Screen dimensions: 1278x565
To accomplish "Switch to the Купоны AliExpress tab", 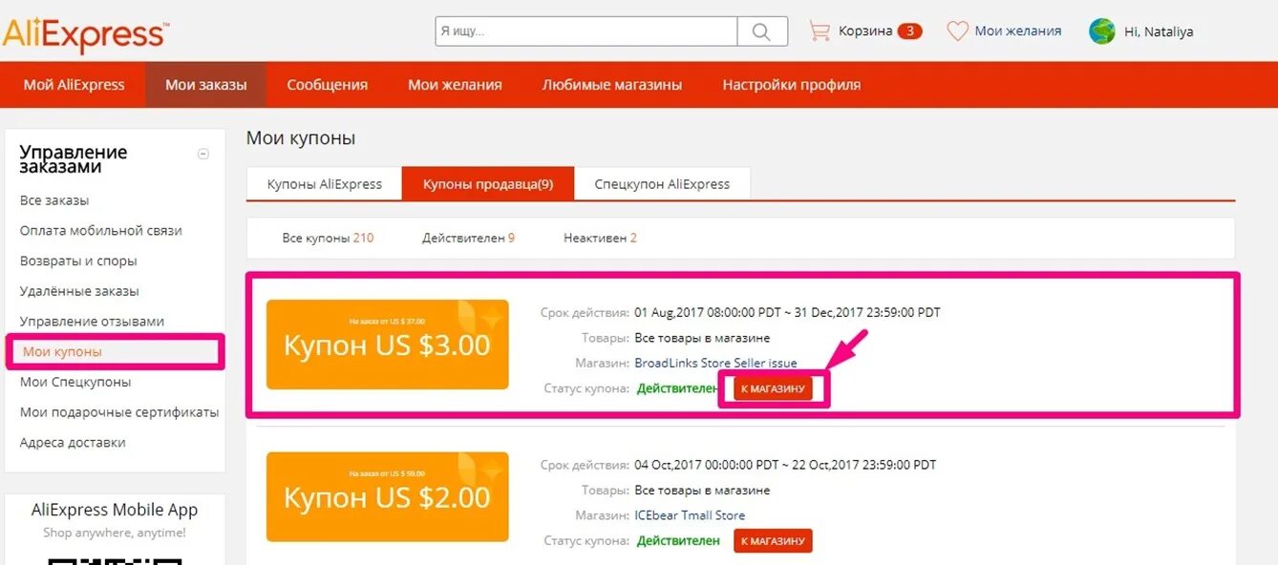I will click(324, 184).
